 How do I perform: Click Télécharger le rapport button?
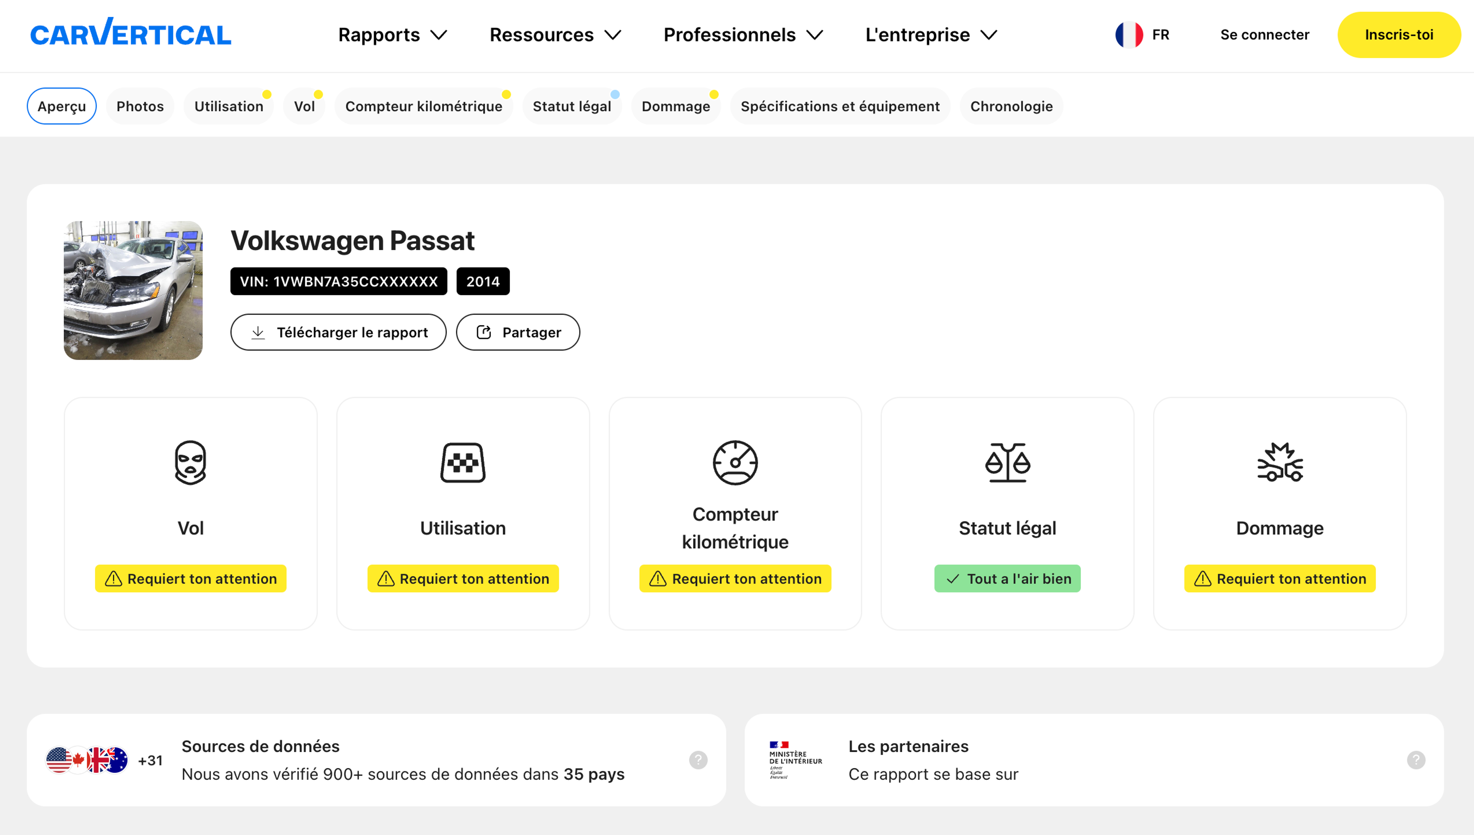(x=339, y=332)
